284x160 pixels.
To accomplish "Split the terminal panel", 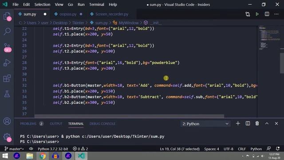I will 248,124.
